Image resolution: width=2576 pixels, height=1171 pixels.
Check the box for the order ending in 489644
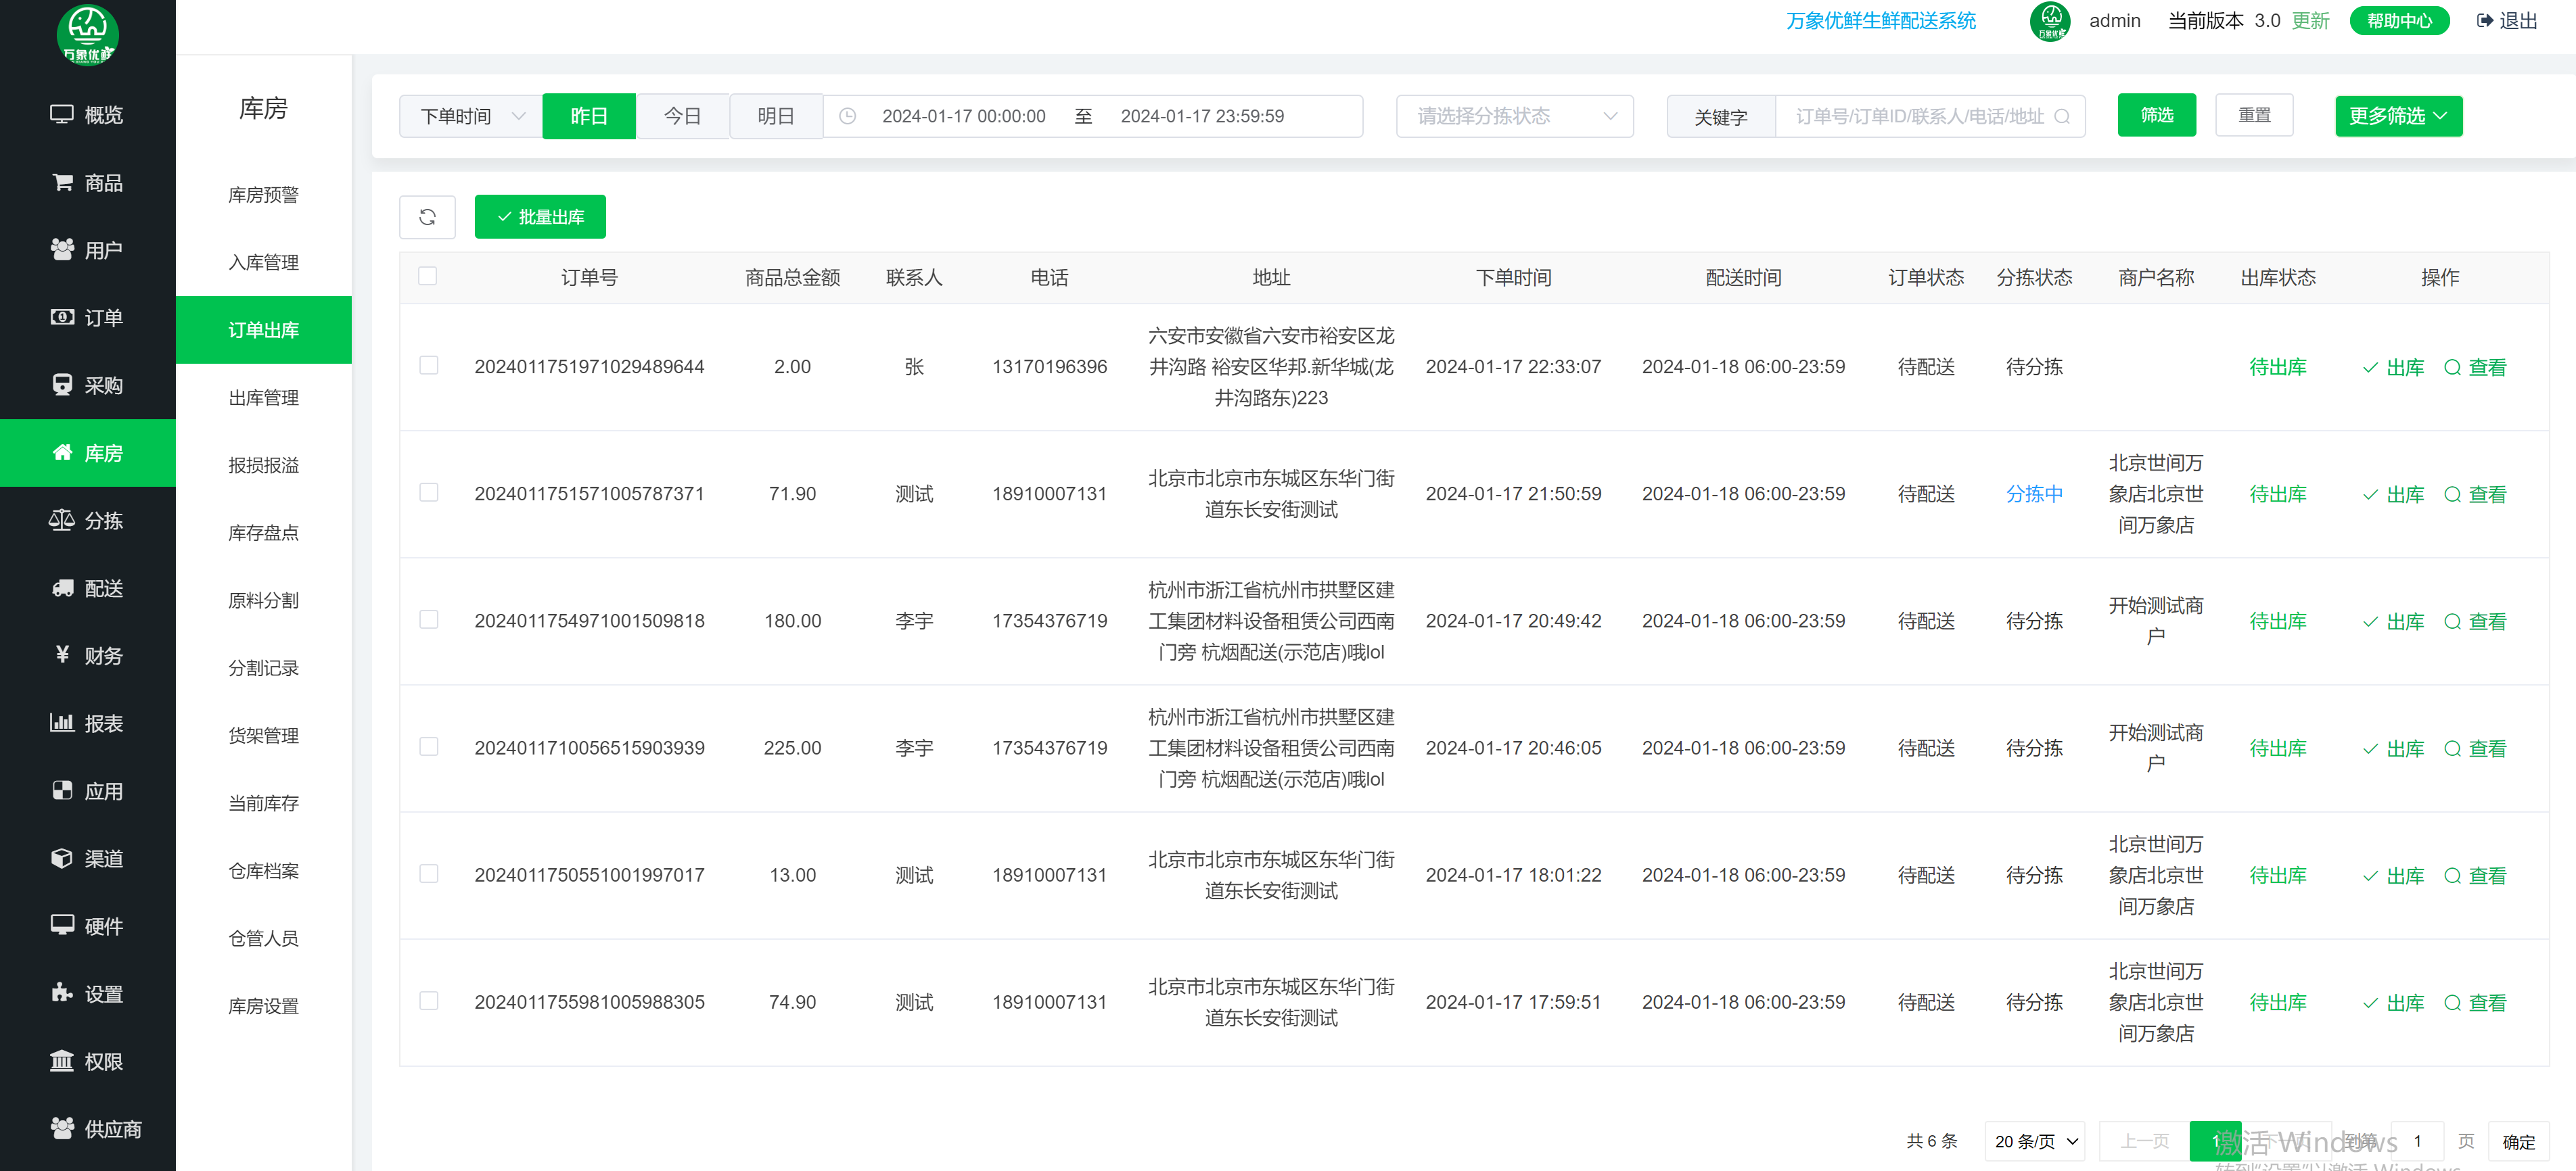(x=428, y=366)
